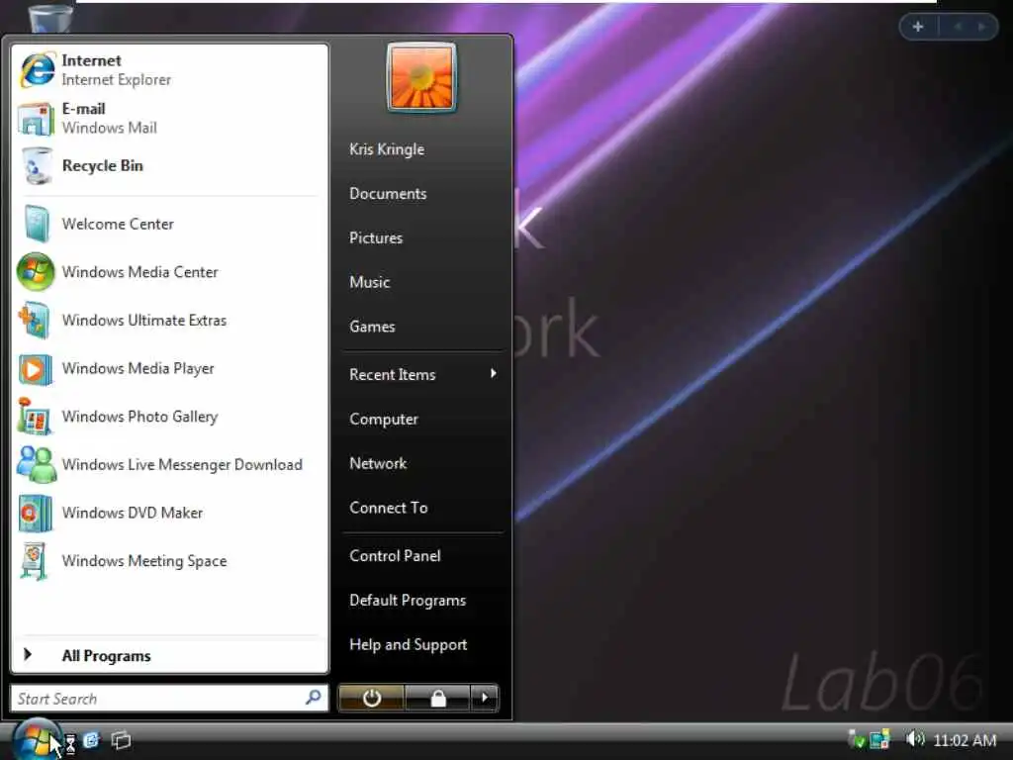Open the network status tray icon
The image size is (1013, 760).
879,738
